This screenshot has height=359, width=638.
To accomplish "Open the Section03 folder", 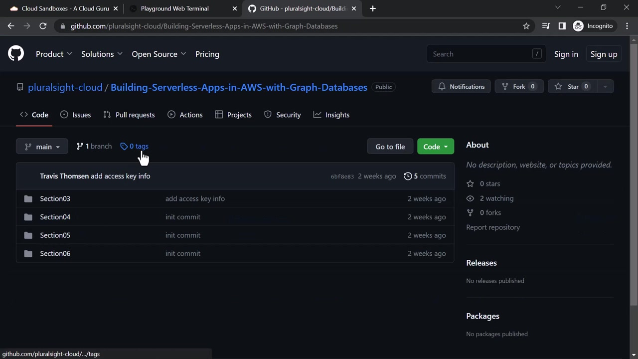I will pyautogui.click(x=55, y=198).
